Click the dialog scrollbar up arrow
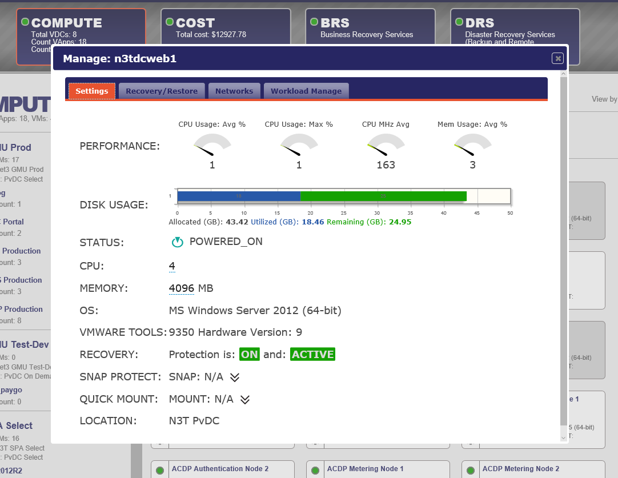This screenshot has width=618, height=478. [564, 74]
